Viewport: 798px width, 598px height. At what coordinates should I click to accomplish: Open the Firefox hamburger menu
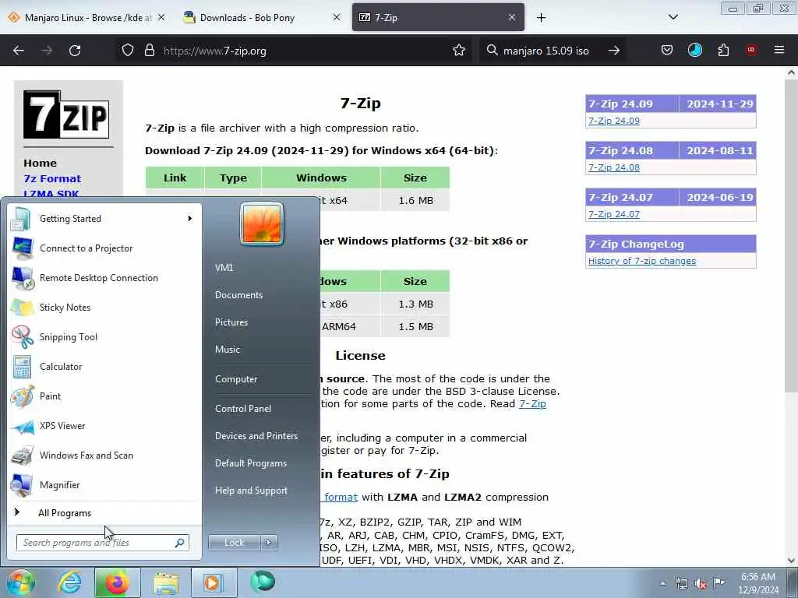[779, 50]
